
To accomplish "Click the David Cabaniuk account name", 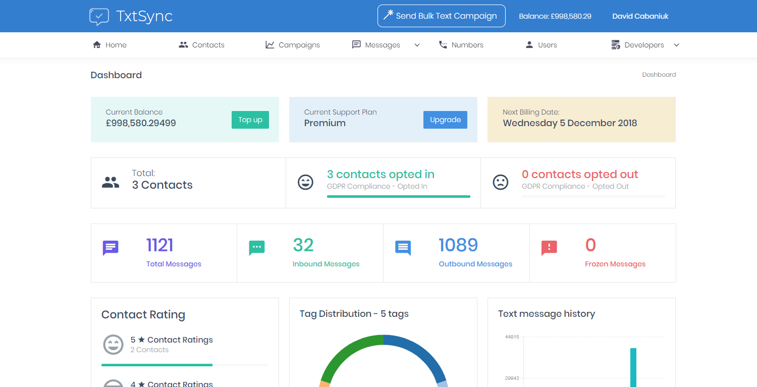I will [x=640, y=16].
